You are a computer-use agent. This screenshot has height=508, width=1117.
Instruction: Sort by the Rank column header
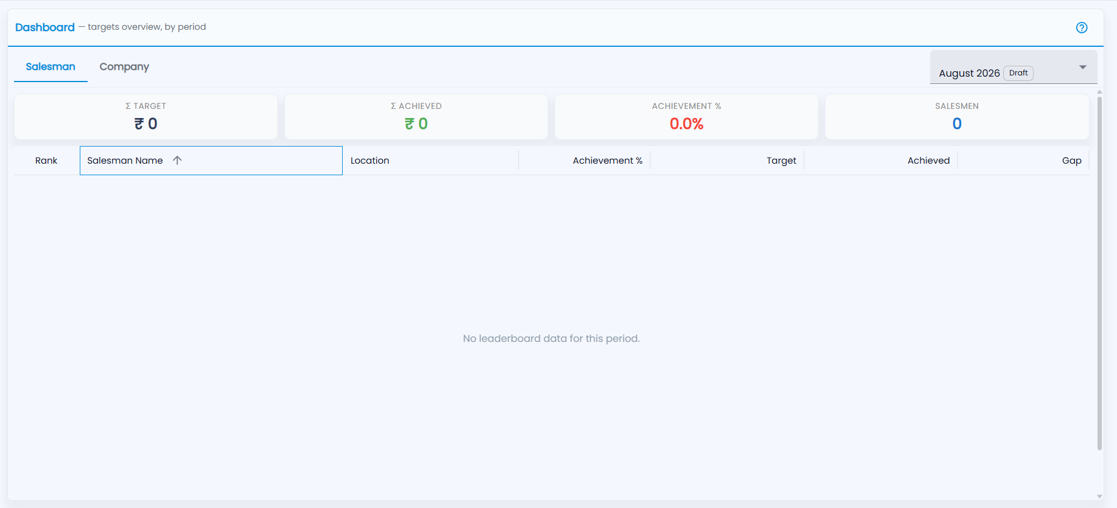click(x=46, y=161)
